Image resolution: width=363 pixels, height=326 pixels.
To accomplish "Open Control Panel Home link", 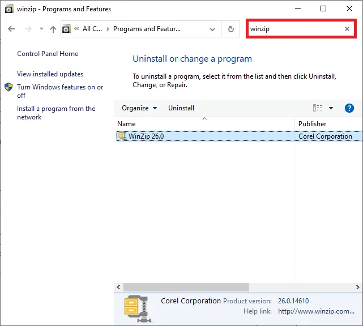I will tap(48, 54).
